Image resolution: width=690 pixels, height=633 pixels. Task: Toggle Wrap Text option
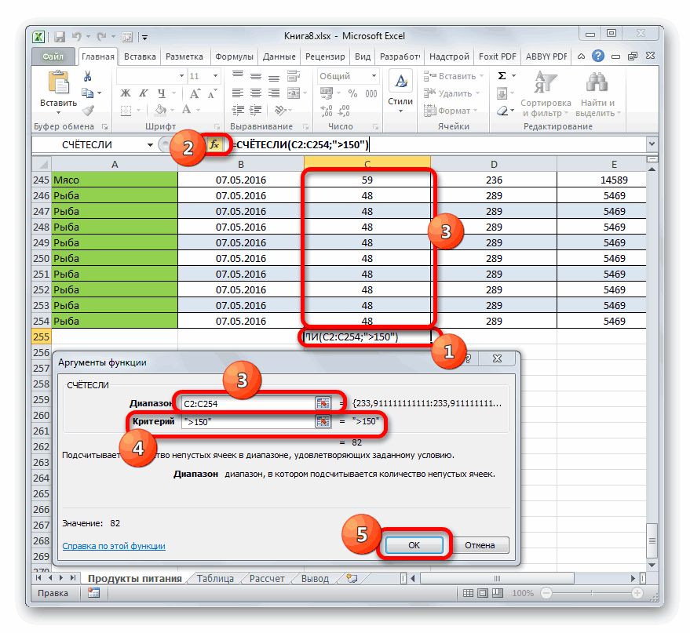click(293, 76)
